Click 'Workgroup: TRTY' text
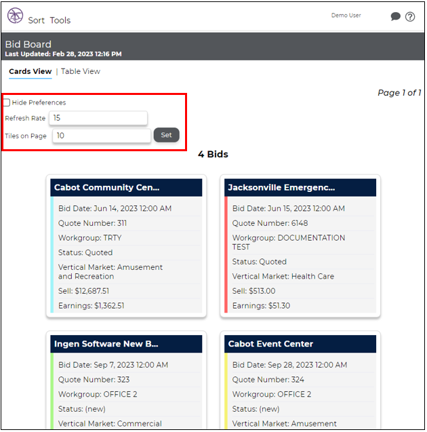Viewport: 427px width, 432px height. (x=89, y=238)
